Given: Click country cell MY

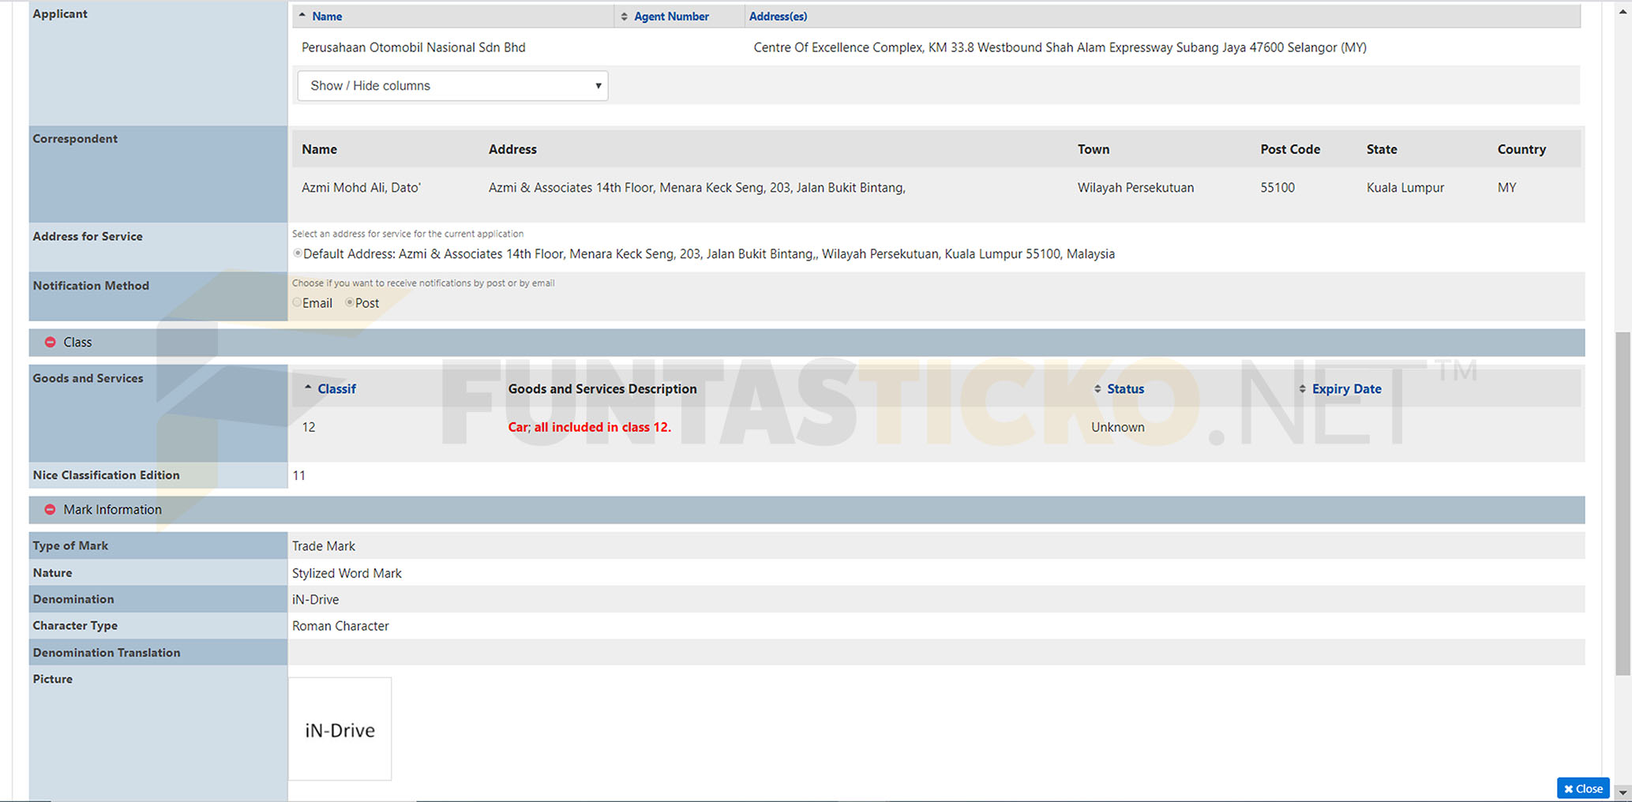Looking at the screenshot, I should [x=1506, y=187].
